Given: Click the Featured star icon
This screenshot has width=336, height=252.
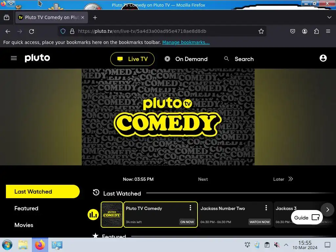Looking at the screenshot, I should (95, 235).
